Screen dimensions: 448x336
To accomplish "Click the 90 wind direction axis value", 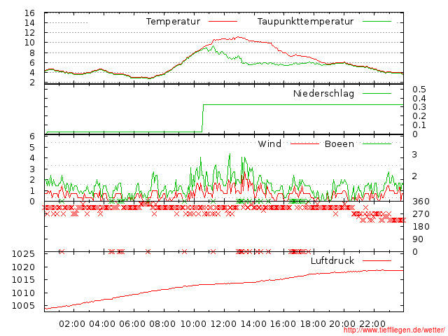I will click(x=418, y=239).
